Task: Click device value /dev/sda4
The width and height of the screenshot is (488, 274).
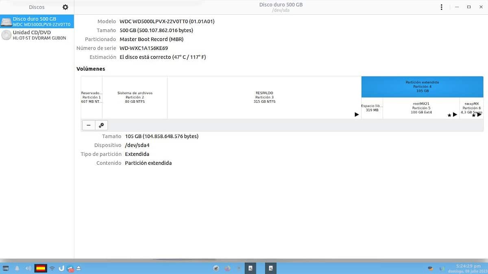Action: (x=138, y=145)
